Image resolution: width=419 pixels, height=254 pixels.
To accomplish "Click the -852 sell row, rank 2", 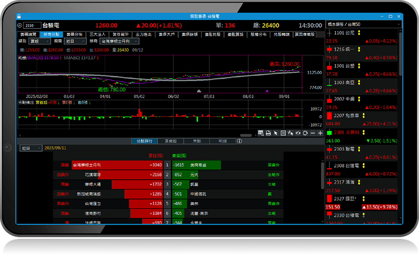I will [x=228, y=175].
